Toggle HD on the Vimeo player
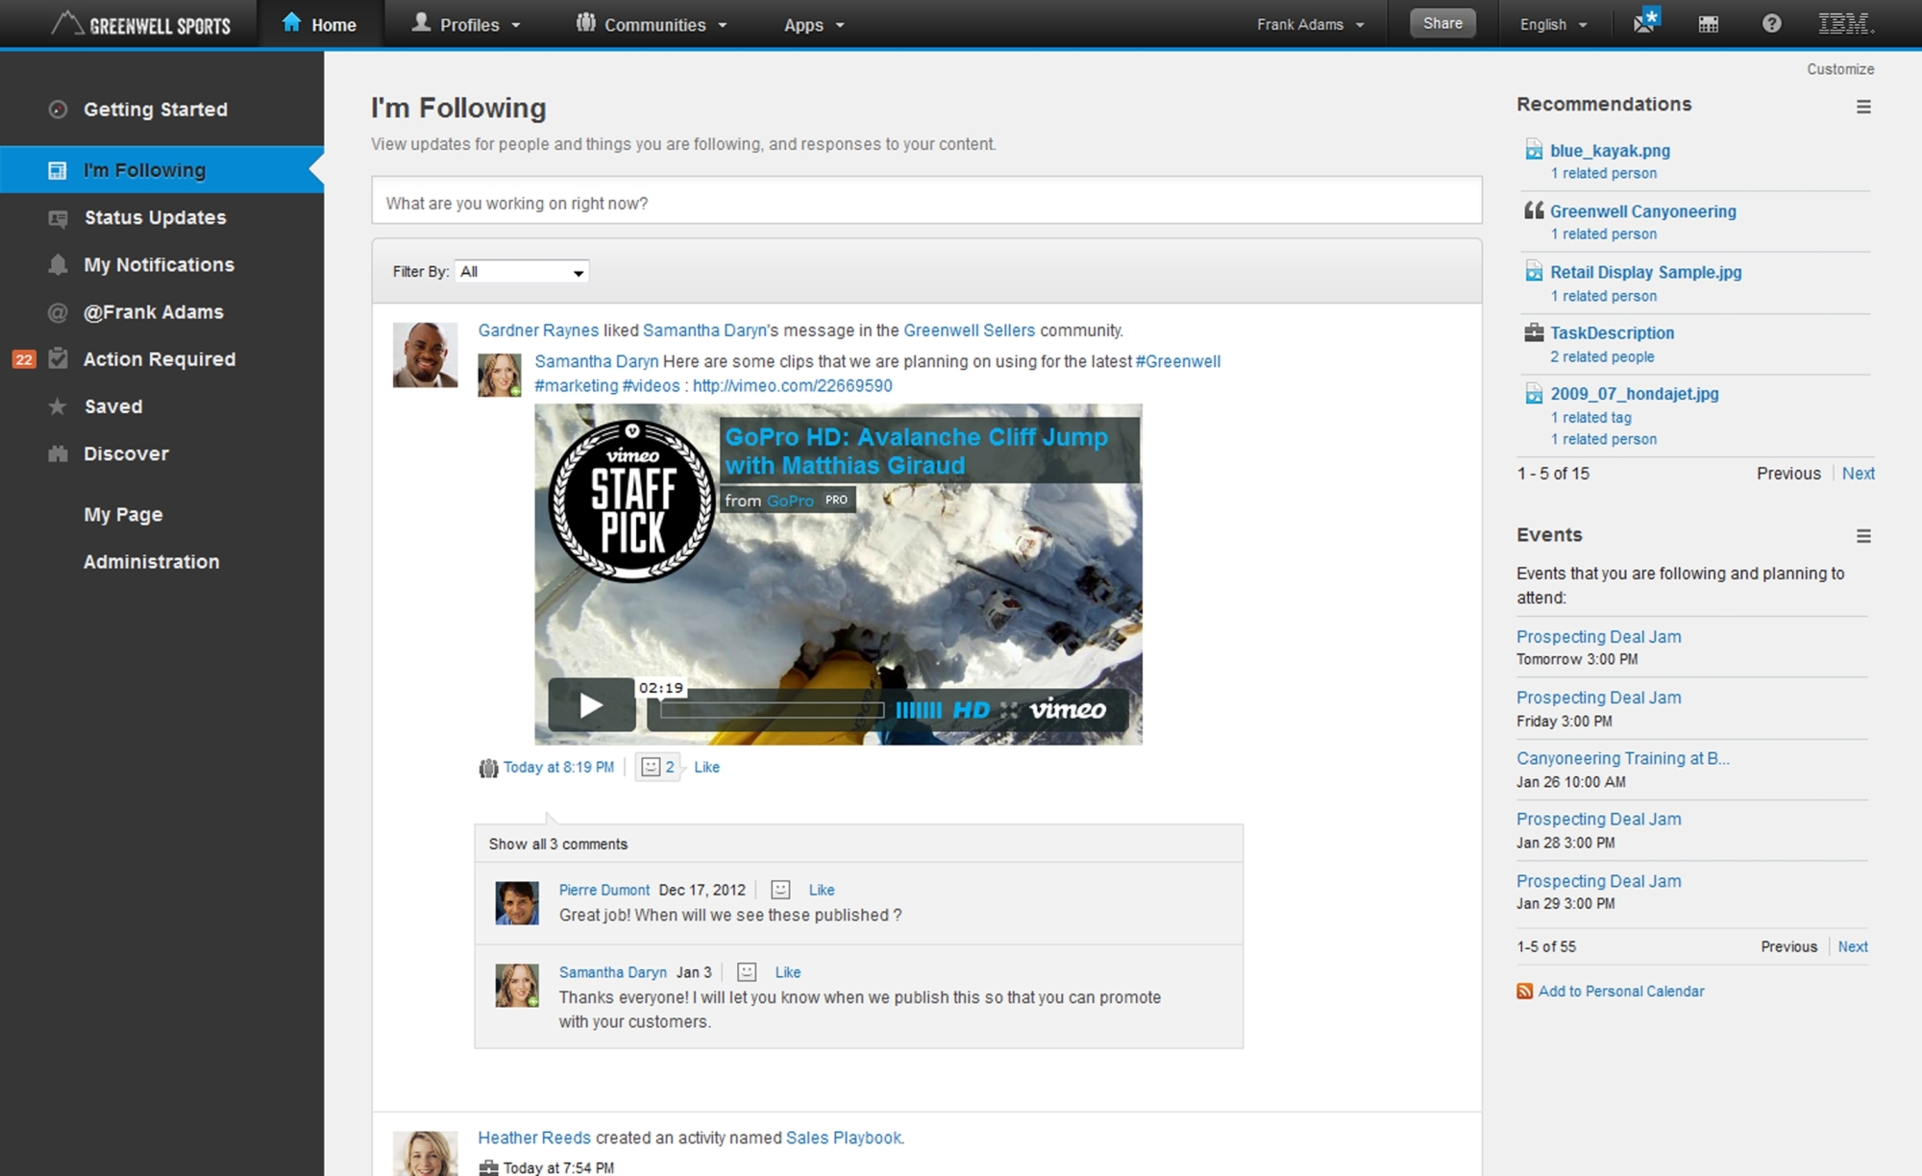The width and height of the screenshot is (1922, 1176). (x=971, y=710)
